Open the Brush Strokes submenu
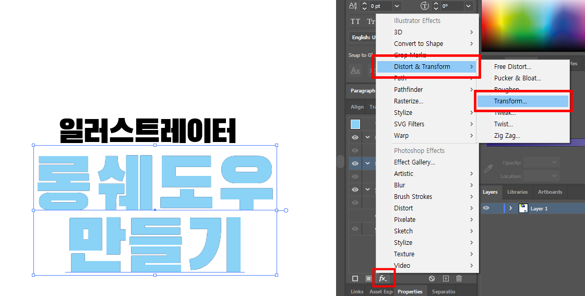The height and width of the screenshot is (296, 585). 427,197
